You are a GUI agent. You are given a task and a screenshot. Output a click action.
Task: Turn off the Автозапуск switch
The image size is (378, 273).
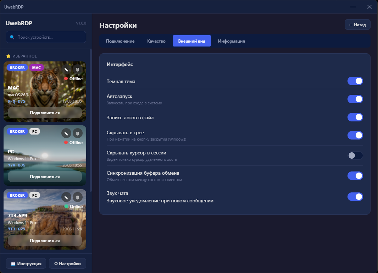click(355, 99)
